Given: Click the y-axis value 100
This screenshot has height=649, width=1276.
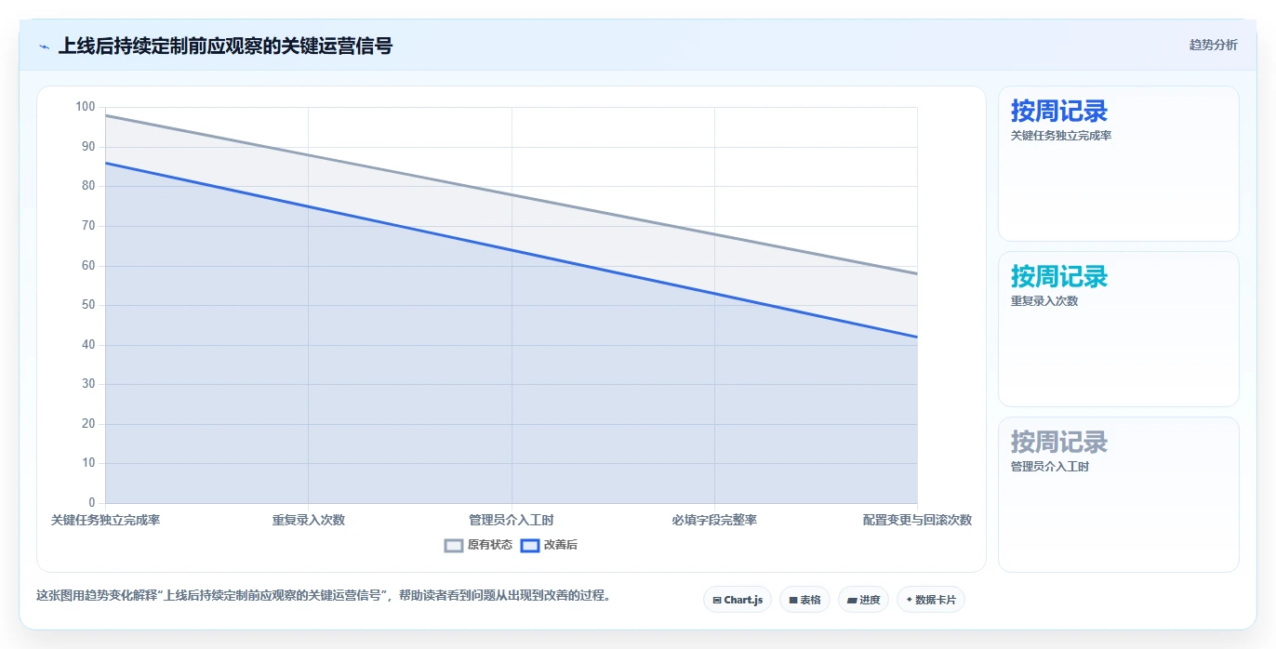Looking at the screenshot, I should point(86,107).
